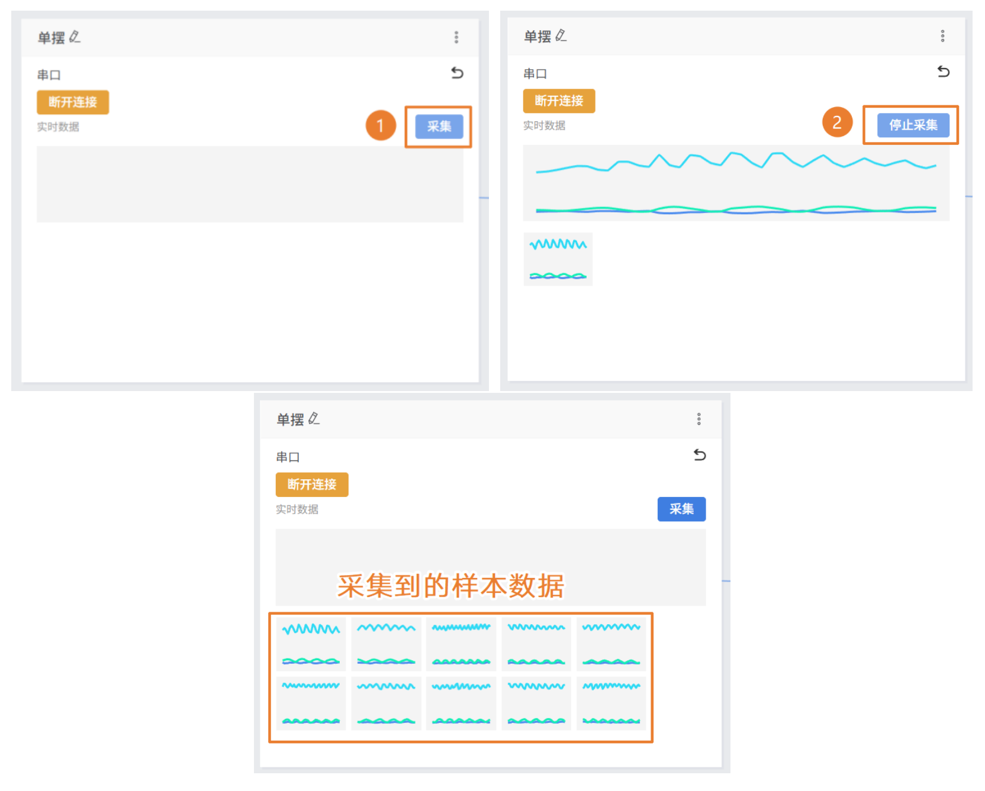Click the pencil edit icon in top-right panel

561,36
